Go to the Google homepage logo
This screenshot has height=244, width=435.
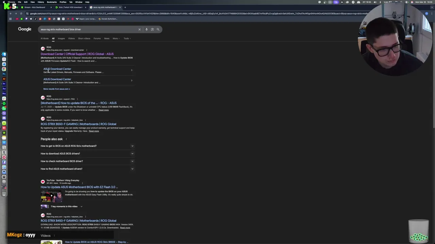pos(25,29)
